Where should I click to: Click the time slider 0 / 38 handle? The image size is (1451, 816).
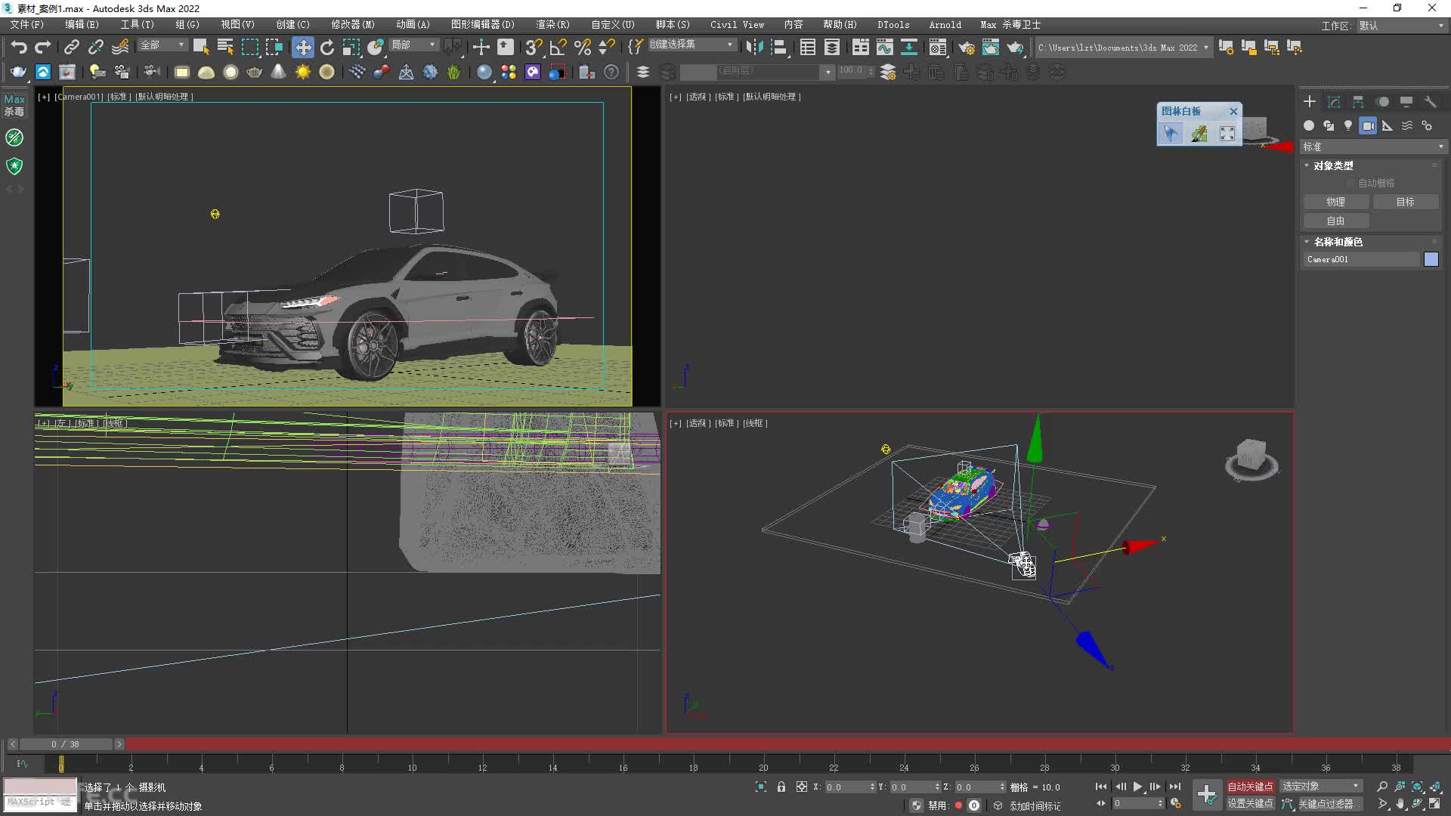click(x=65, y=744)
